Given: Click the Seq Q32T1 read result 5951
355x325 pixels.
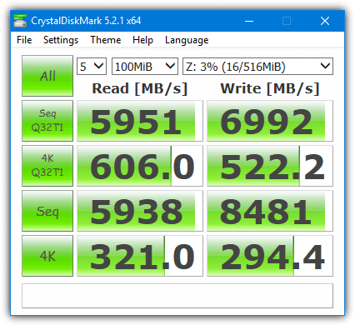Looking at the screenshot, I should (x=140, y=121).
